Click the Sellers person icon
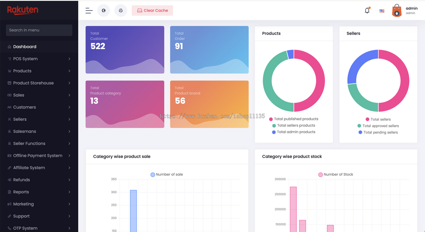Viewport: 425px width, 232px height. [x=10, y=119]
